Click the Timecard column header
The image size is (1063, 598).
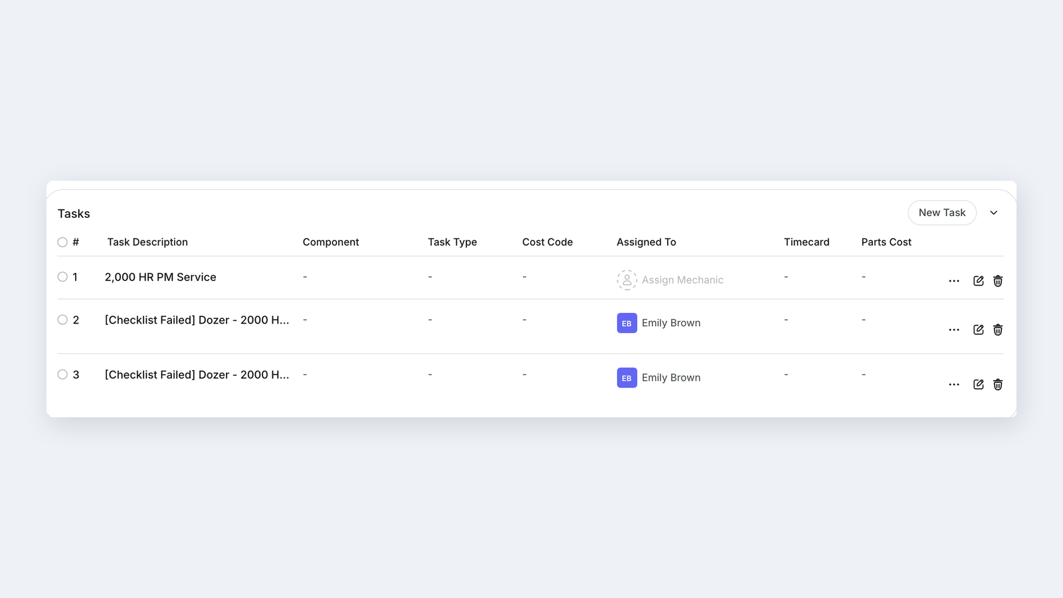(x=807, y=242)
